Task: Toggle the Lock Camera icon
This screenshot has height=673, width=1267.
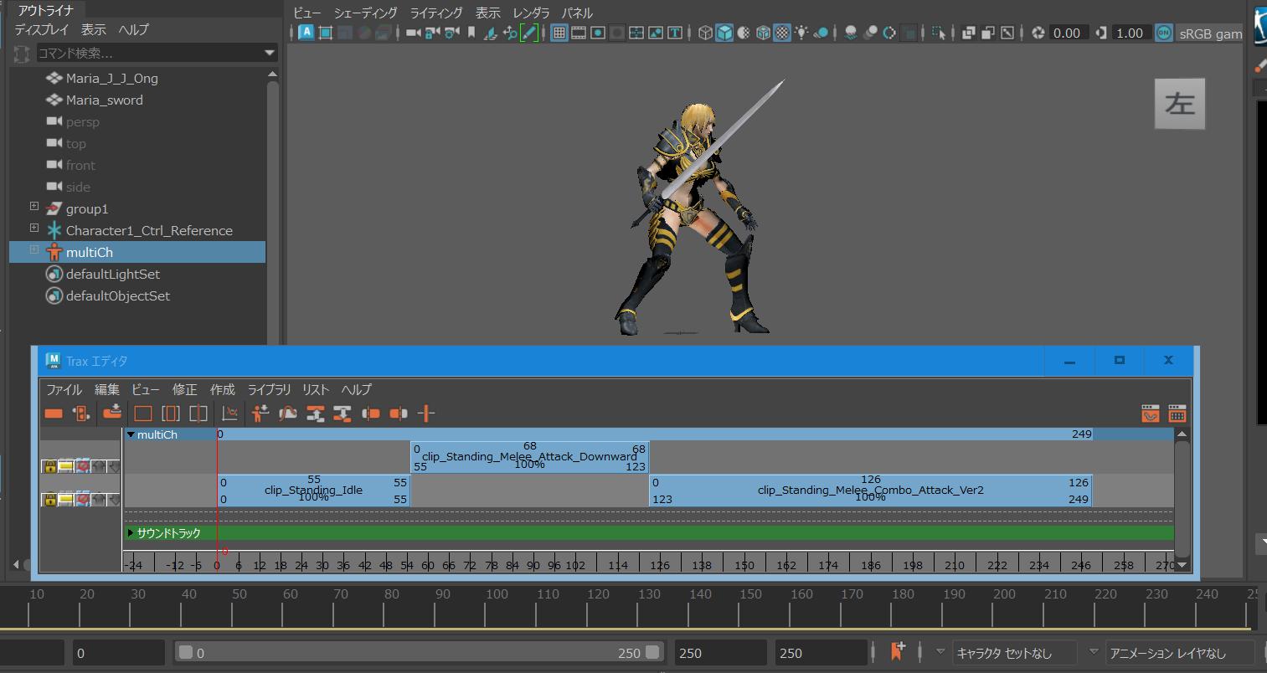Action: coord(432,33)
